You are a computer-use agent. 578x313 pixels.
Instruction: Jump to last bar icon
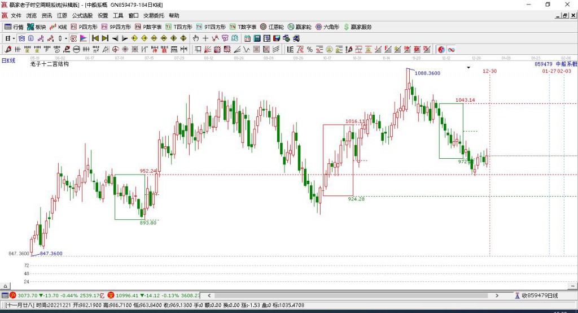105,38
